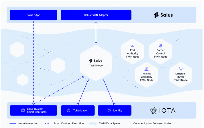Click the Salus logo inside central TWIN Node
Image resolution: width=204 pixels, height=128 pixels.
point(96,61)
